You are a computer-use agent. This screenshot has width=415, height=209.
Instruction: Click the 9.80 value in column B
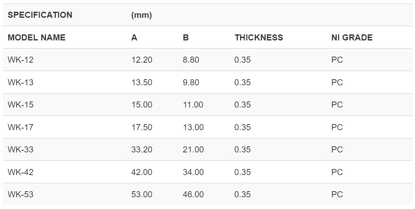click(191, 82)
